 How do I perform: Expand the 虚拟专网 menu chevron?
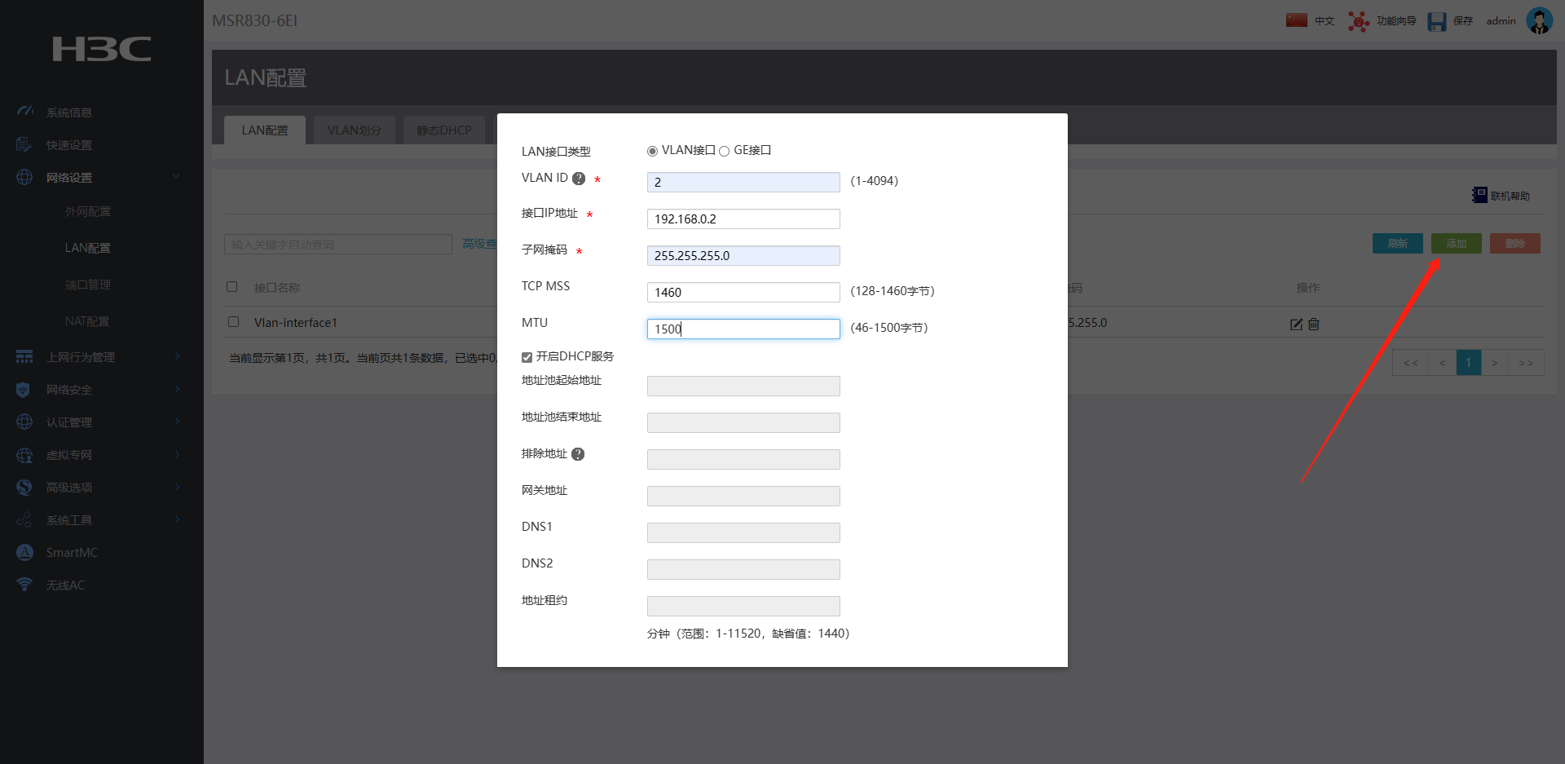click(177, 454)
